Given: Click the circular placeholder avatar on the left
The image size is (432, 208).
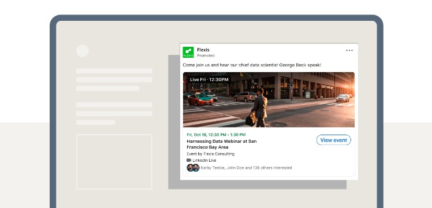Looking at the screenshot, I should click(83, 51).
